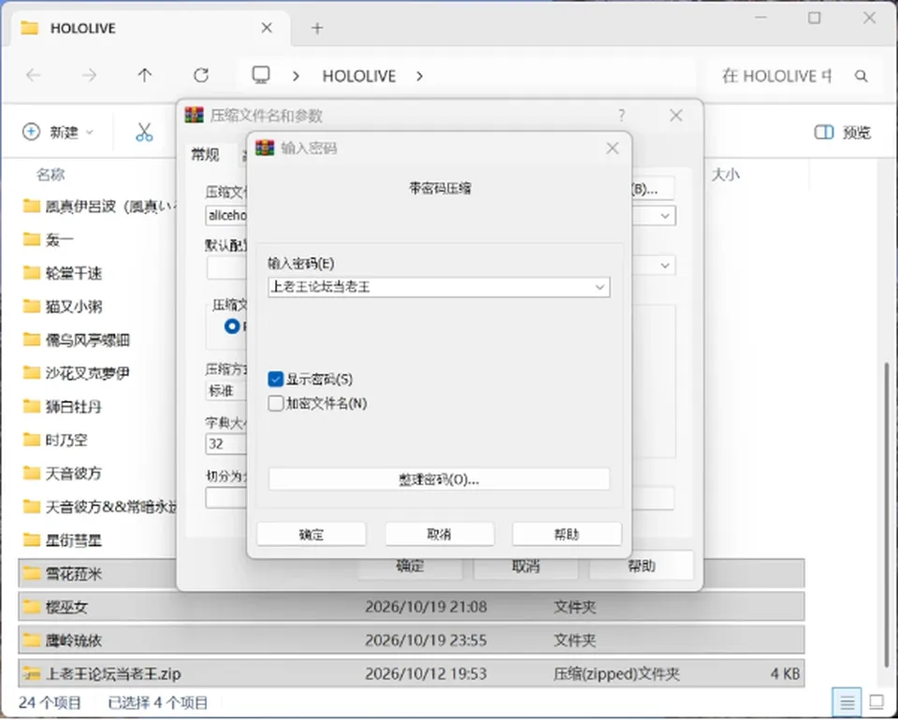Screen dimensions: 898x720
Task: Click 帮助 at the bottom of 压缩文件名和参数 dialog
Action: click(641, 566)
